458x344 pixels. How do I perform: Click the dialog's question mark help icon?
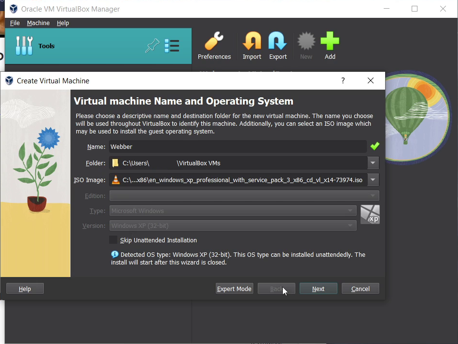pos(343,80)
